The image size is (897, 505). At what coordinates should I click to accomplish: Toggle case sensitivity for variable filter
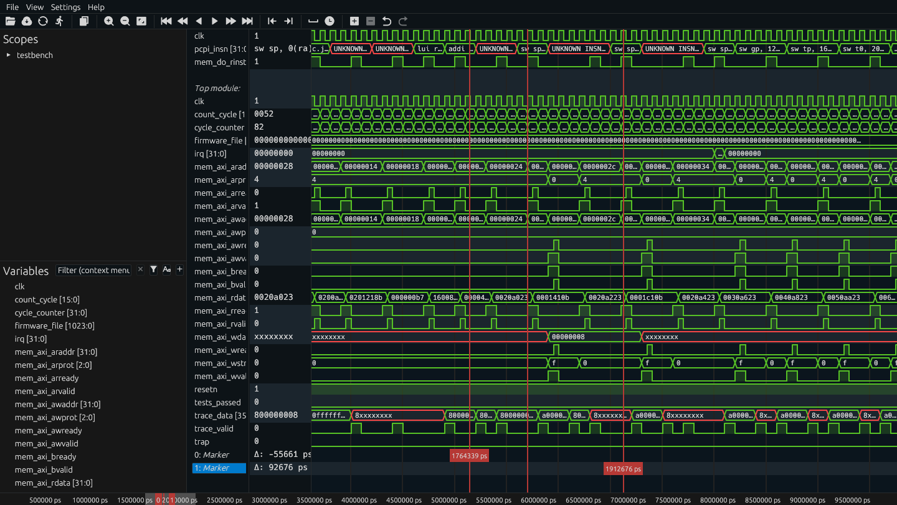[166, 270]
